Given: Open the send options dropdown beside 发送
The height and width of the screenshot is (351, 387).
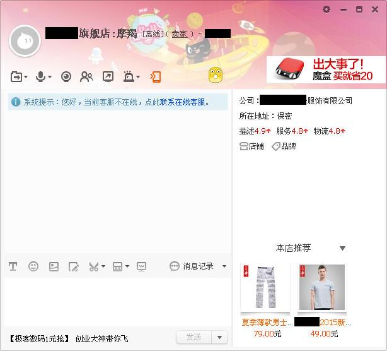Looking at the screenshot, I should (219, 338).
